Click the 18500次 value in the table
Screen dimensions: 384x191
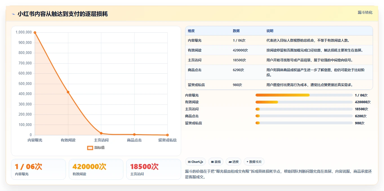point(239,60)
